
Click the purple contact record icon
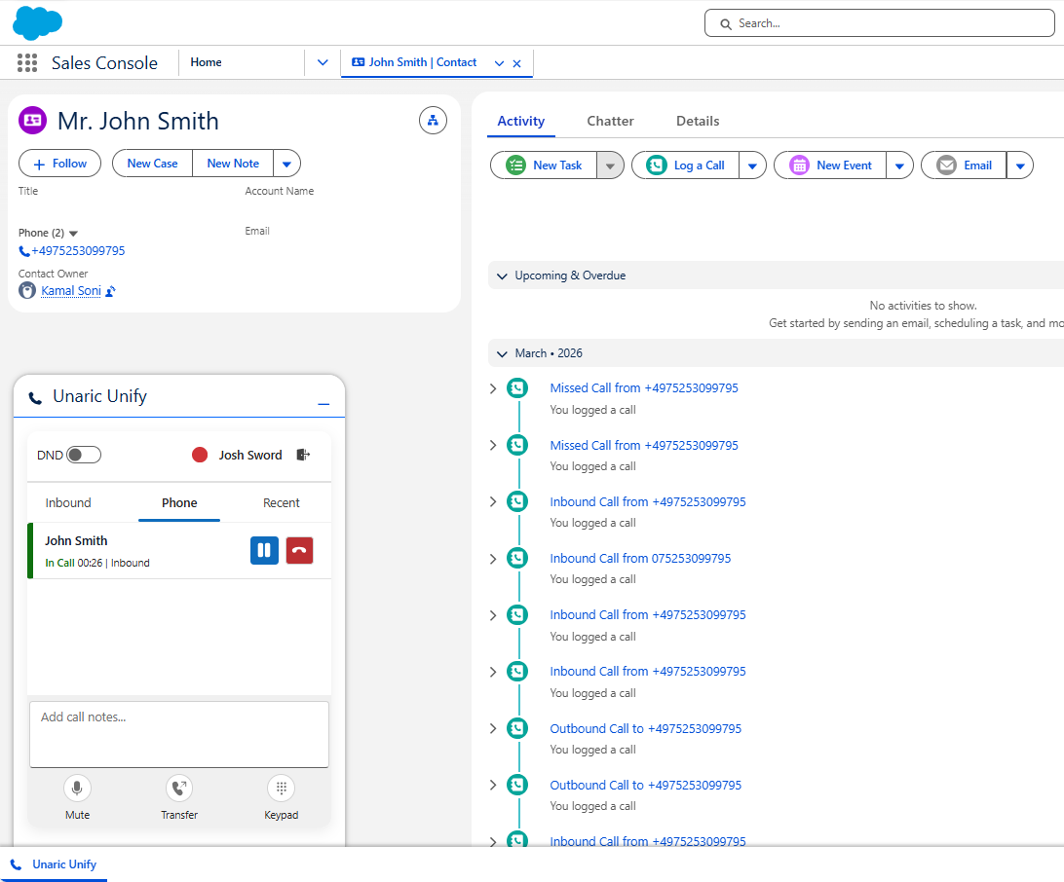pyautogui.click(x=32, y=121)
